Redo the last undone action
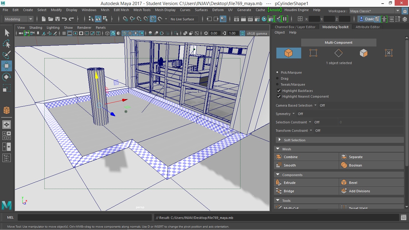The height and width of the screenshot is (230, 409). (x=72, y=19)
